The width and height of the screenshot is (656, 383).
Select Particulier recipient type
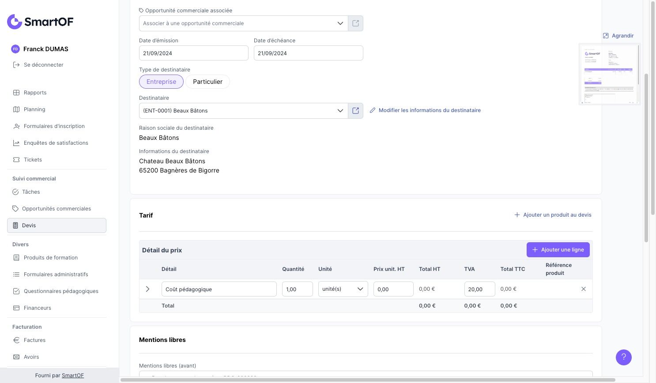pos(207,82)
